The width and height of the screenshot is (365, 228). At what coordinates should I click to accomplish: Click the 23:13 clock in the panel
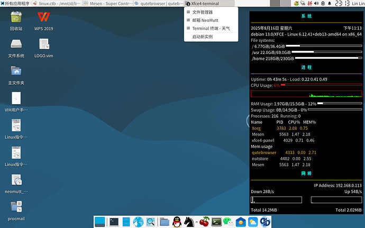point(342,4)
